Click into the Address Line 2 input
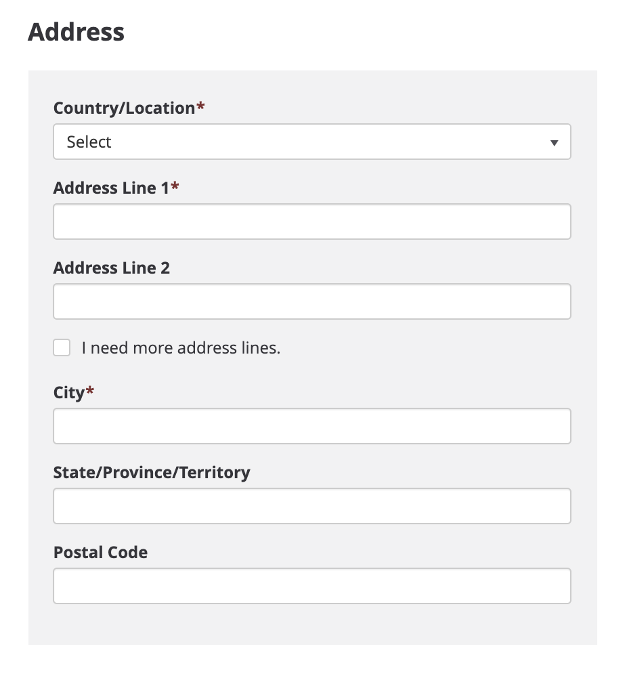This screenshot has width=627, height=676. point(311,301)
